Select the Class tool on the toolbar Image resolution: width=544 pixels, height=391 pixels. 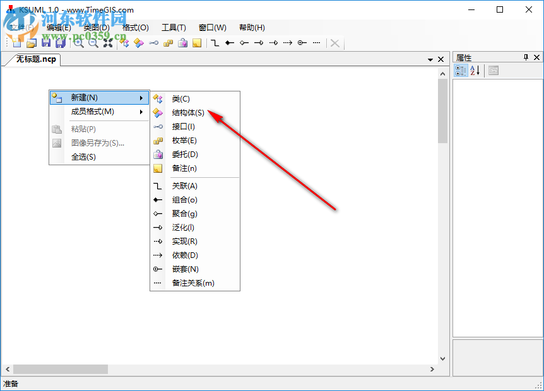pyautogui.click(x=124, y=43)
